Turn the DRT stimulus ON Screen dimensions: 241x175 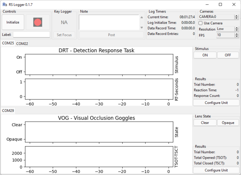click(205, 55)
